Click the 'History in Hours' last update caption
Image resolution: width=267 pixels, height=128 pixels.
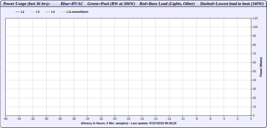[x=129, y=123]
